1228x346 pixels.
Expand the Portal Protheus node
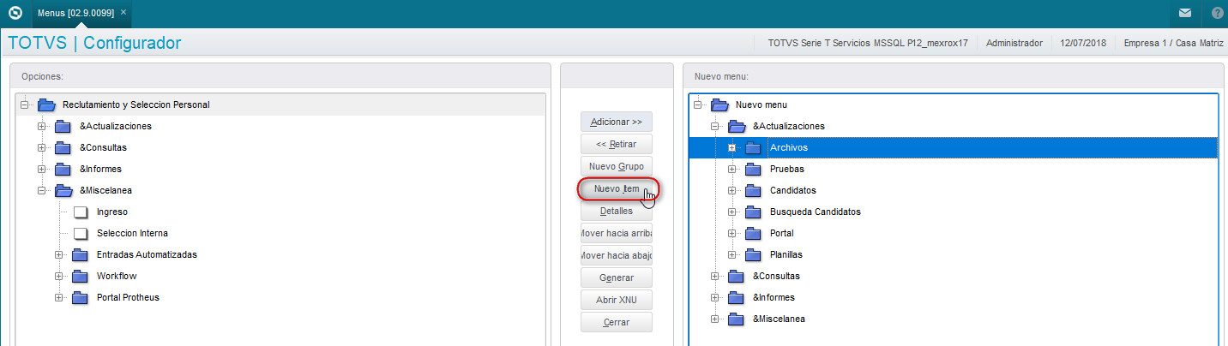59,297
